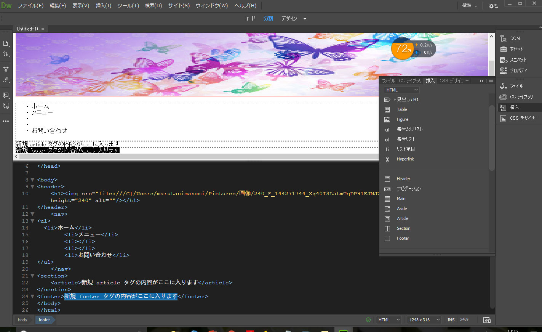Open the 1248 x 316 window size dropdown

pos(424,320)
